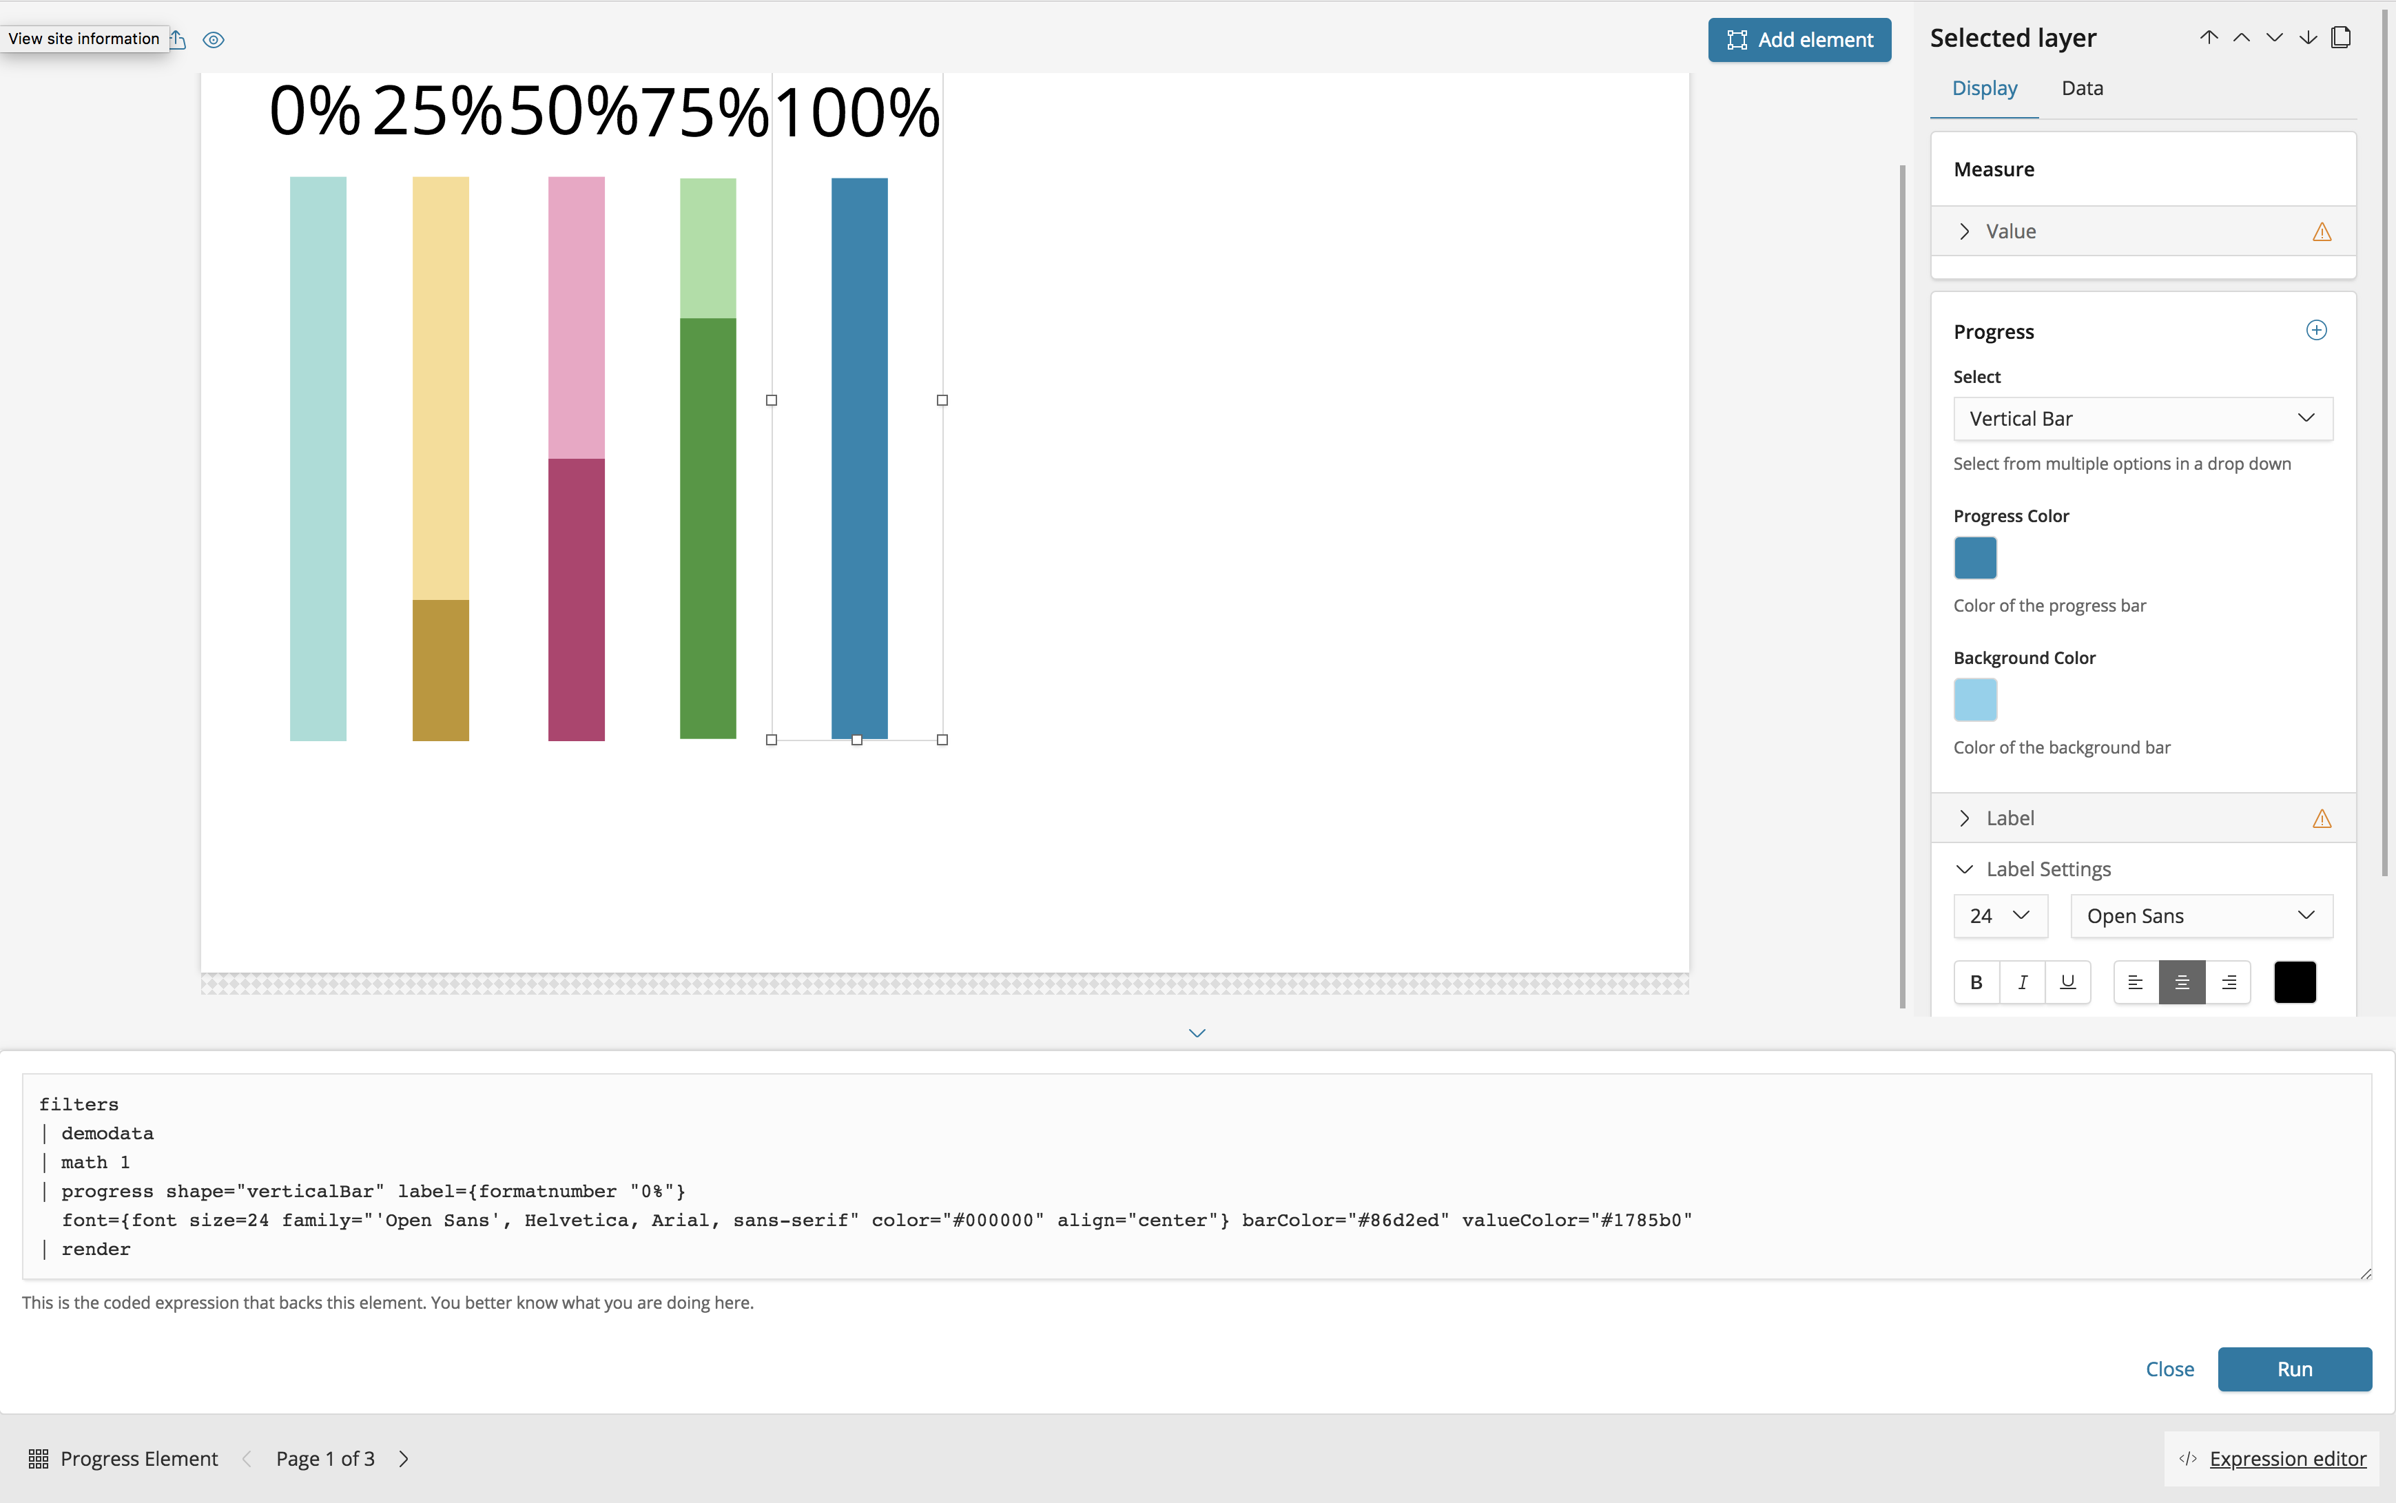This screenshot has width=2396, height=1503.
Task: Click the Add element button
Action: [1799, 40]
